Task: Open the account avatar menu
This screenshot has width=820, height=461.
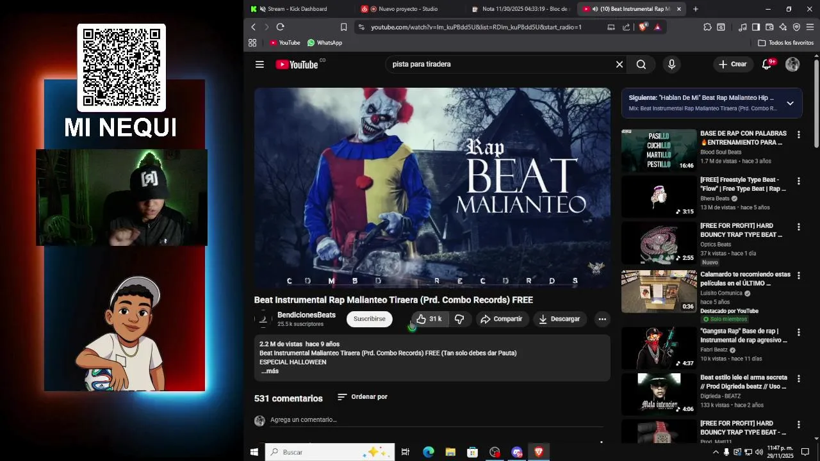Action: (792, 64)
